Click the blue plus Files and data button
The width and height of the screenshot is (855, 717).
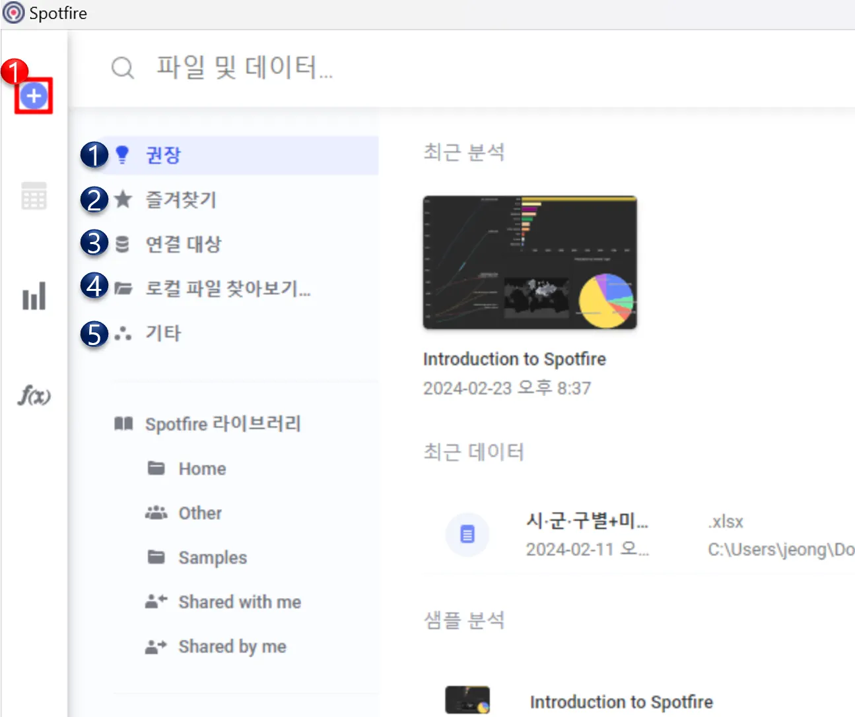pos(34,96)
